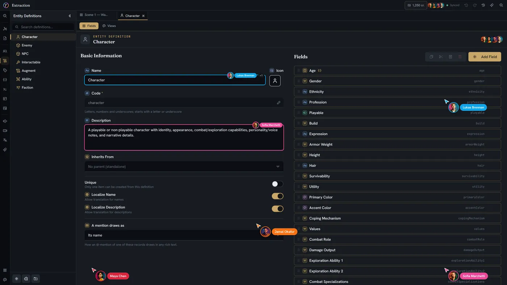Select the Armor Weight field row
507x285 pixels.
pos(398,144)
